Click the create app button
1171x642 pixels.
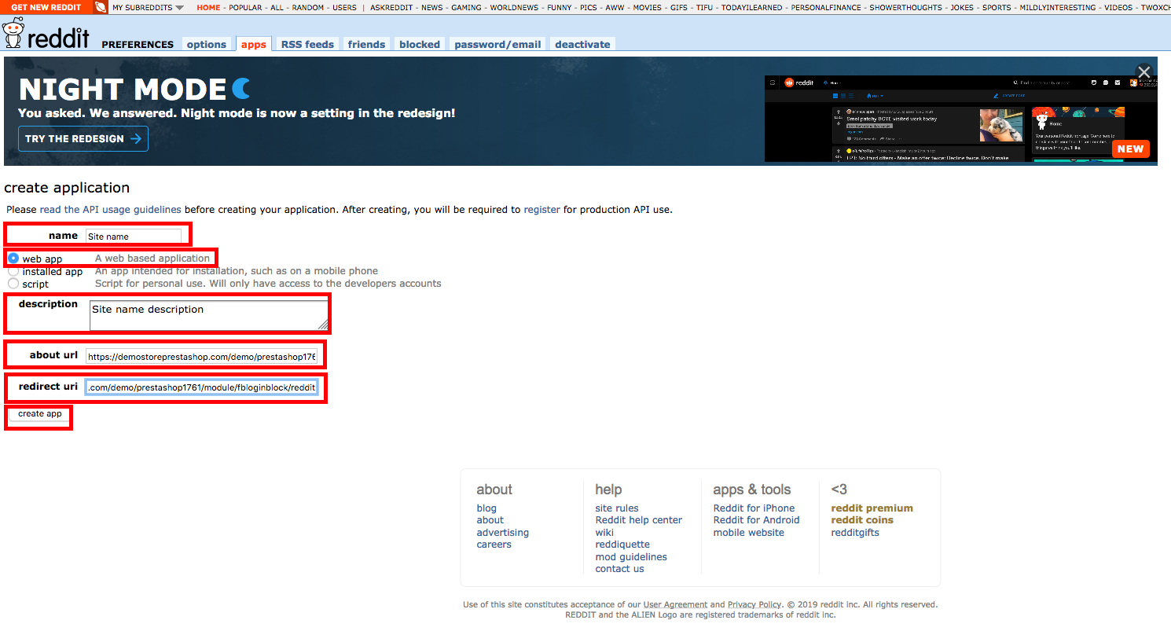click(40, 414)
